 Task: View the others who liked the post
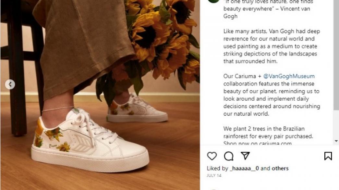(x=280, y=168)
